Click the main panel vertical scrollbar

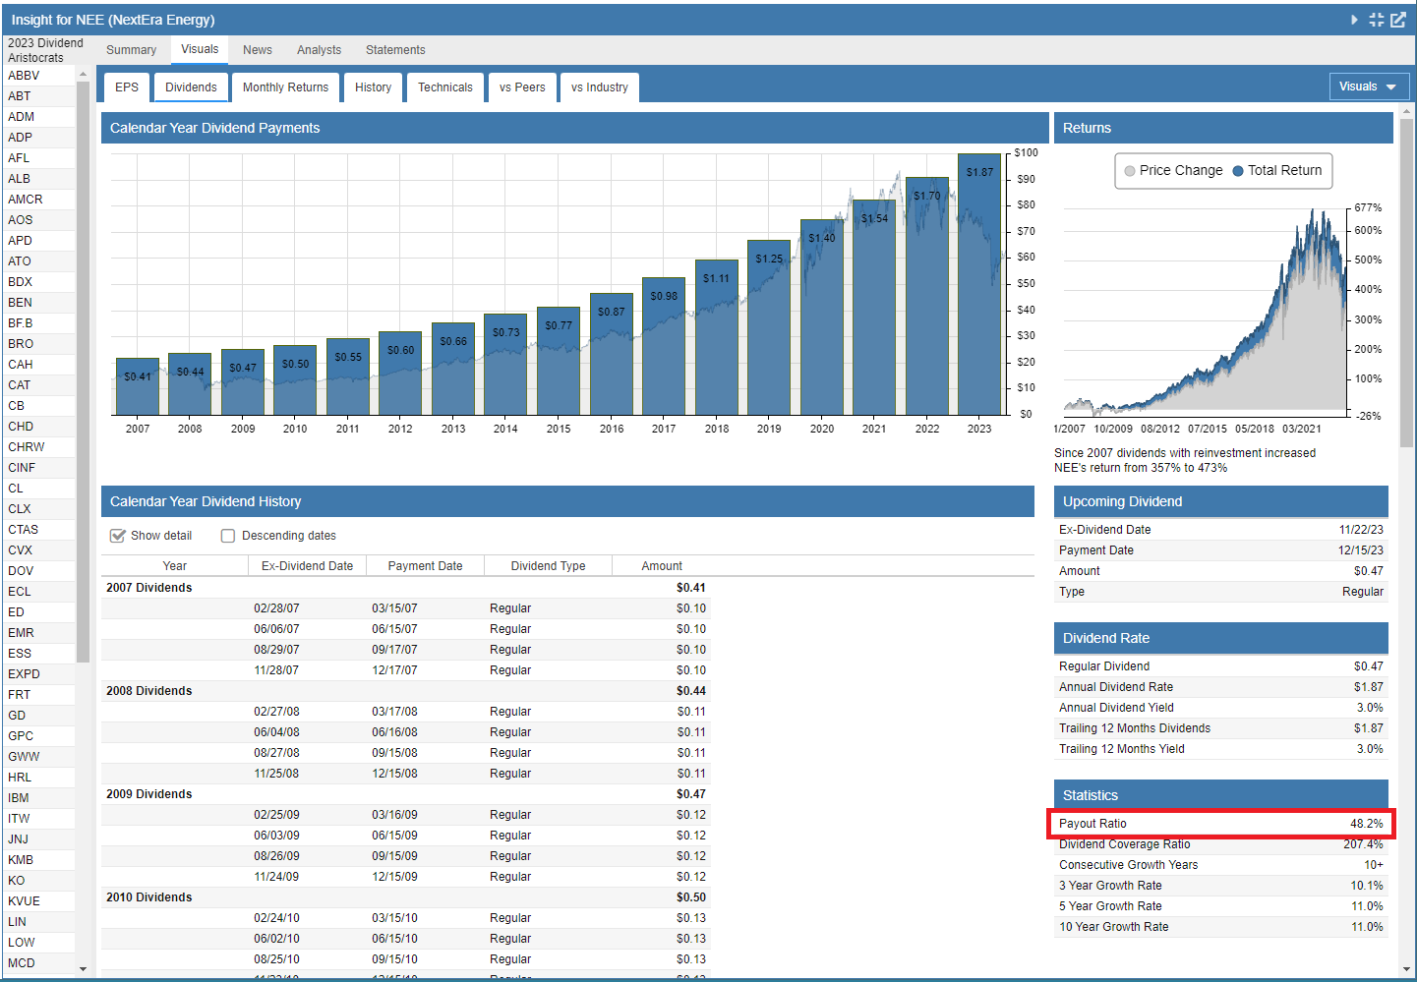tap(1406, 283)
